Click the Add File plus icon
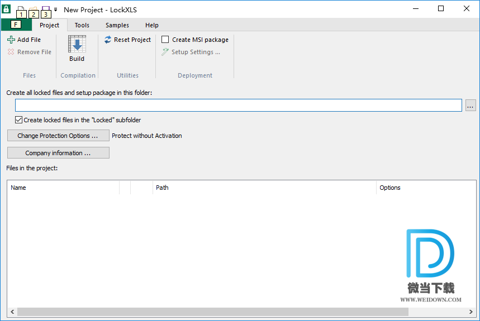This screenshot has height=321, width=480. [11, 40]
